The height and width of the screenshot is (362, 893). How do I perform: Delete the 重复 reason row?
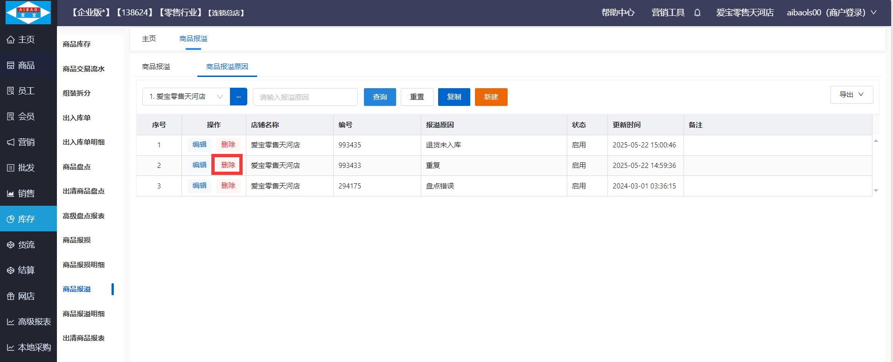pos(228,165)
